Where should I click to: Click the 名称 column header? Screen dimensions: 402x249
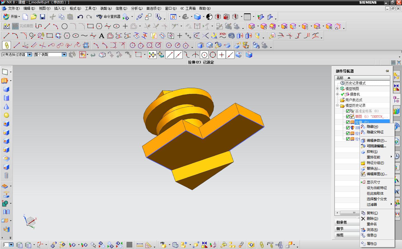point(362,78)
